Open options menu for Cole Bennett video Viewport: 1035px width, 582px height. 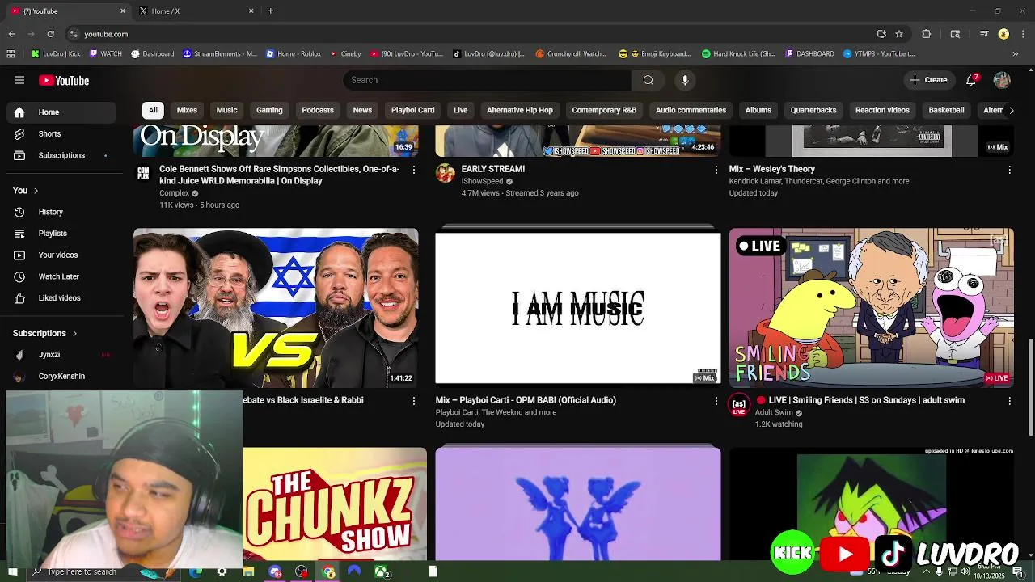point(414,170)
